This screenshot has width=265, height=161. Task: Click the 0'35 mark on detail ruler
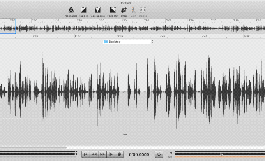pos(204,36)
